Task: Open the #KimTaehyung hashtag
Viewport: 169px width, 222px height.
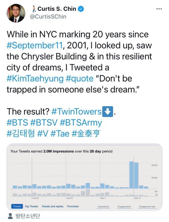Action: tap(35, 79)
